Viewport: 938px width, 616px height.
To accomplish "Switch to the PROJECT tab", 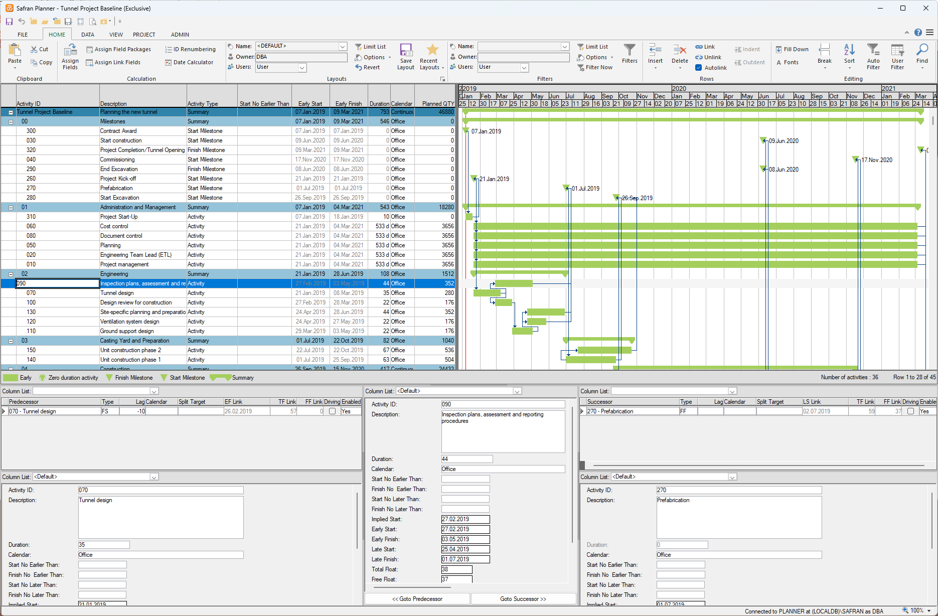I will [x=144, y=35].
